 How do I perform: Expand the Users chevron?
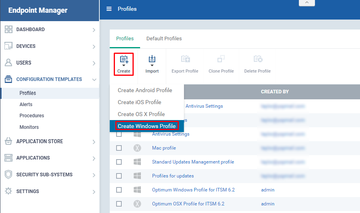pyautogui.click(x=94, y=63)
